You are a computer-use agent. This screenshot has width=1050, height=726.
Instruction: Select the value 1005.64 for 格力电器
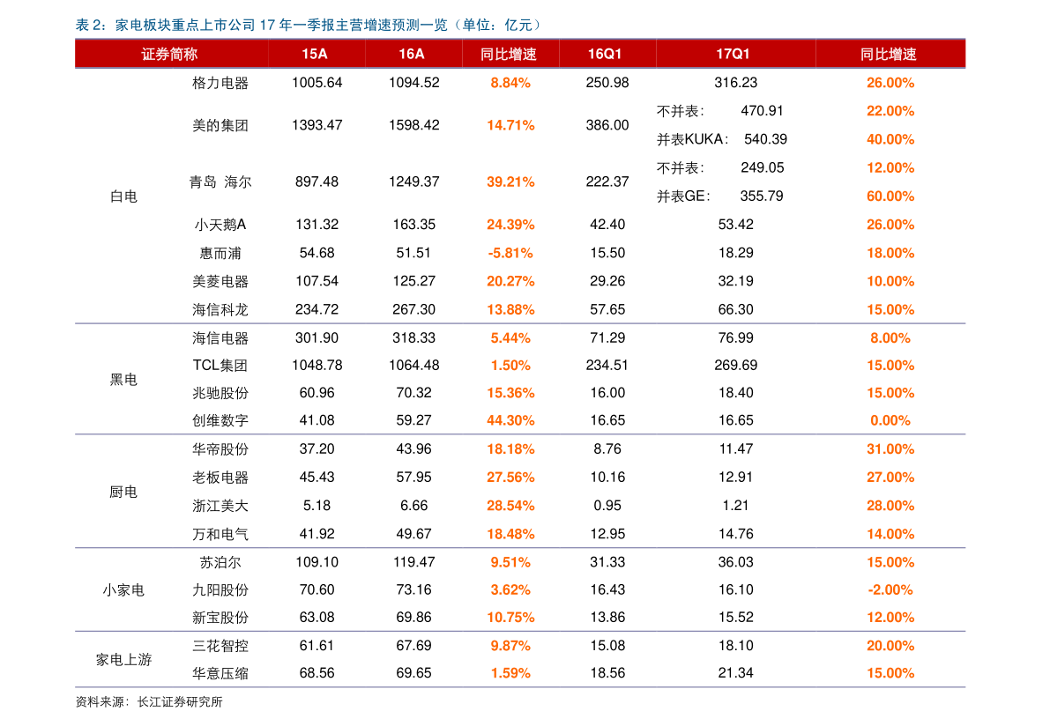point(316,83)
